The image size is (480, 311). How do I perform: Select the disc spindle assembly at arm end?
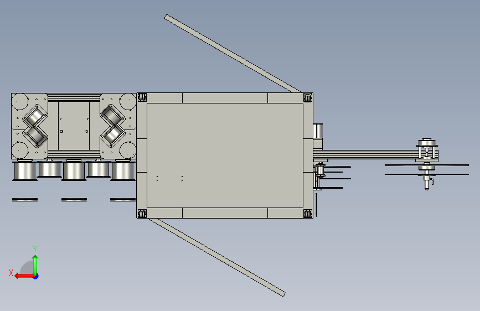pos(427,163)
